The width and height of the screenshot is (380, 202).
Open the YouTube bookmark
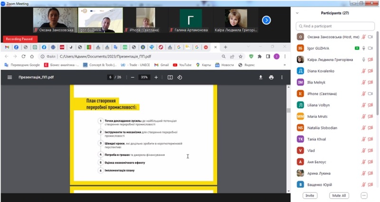pyautogui.click(x=182, y=65)
